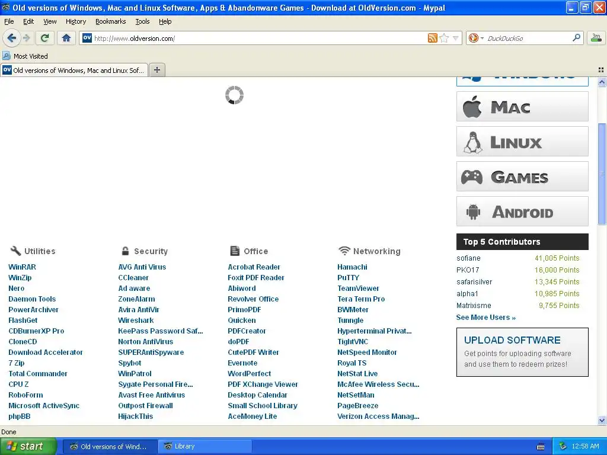Click the Networking wifi icon

pos(344,251)
